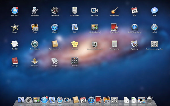Open App Store from the Dock

[44, 100]
